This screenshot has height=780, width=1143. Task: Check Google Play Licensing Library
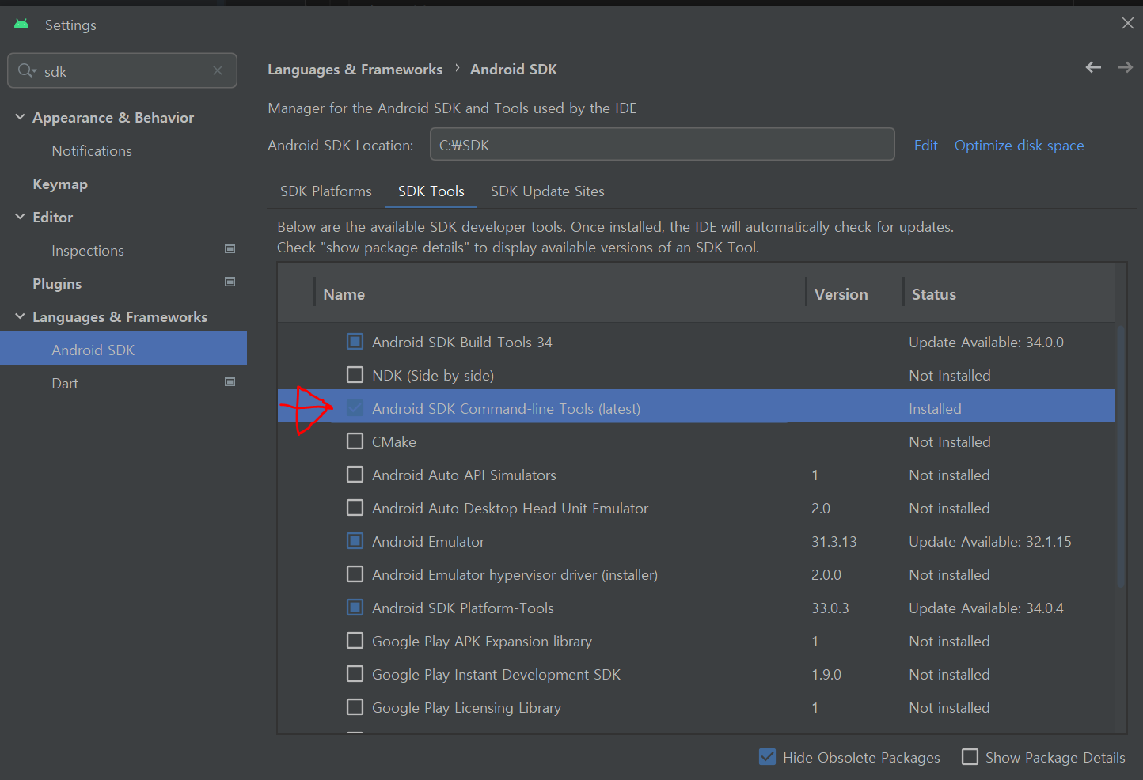pos(355,707)
